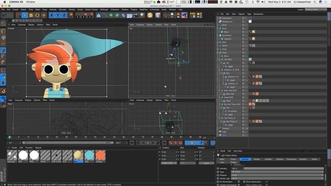Open the light Type dropdown
The width and height of the screenshot is (331, 186).
[x=277, y=172]
